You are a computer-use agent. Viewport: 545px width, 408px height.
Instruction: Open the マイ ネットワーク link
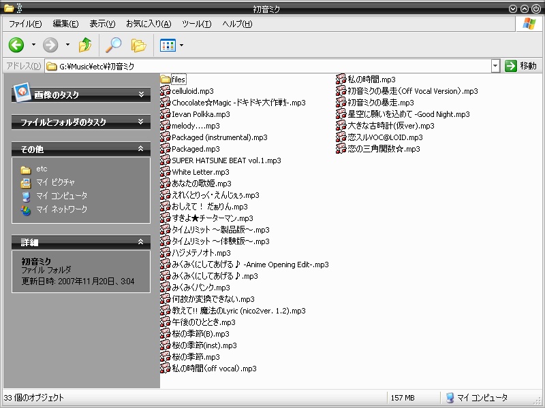click(61, 209)
